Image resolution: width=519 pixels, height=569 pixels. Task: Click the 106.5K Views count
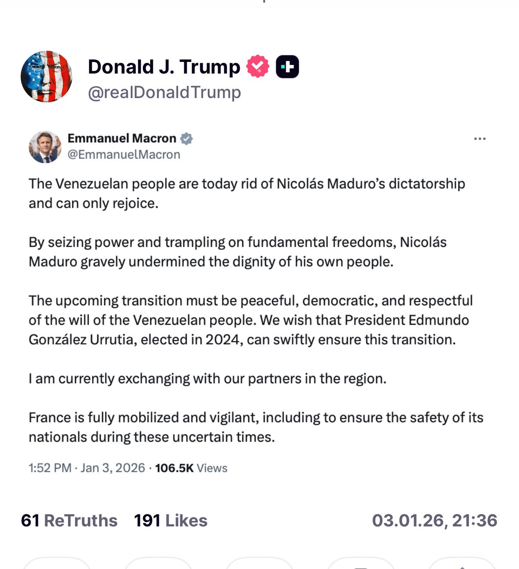click(x=191, y=468)
